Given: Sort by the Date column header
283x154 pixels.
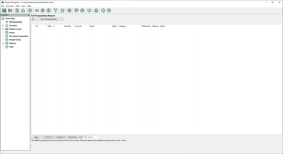Looking at the screenshot, I should [x=55, y=26].
